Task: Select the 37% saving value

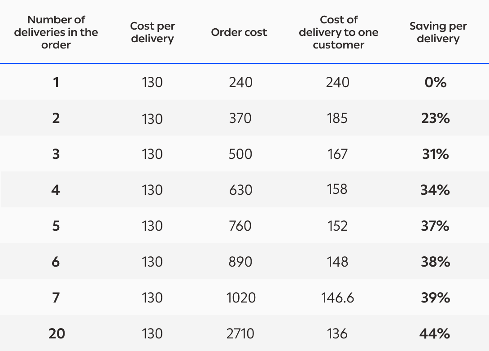Action: (x=435, y=226)
